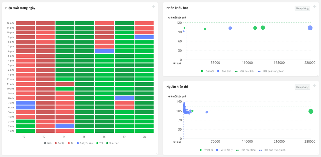Select the blue CN 9 pm heatmap cell
The height and width of the screenshot is (157, 321).
(144, 37)
